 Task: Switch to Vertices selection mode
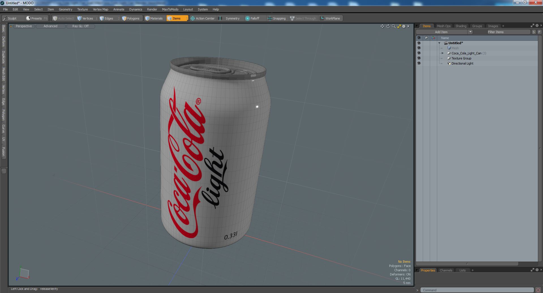pyautogui.click(x=87, y=18)
